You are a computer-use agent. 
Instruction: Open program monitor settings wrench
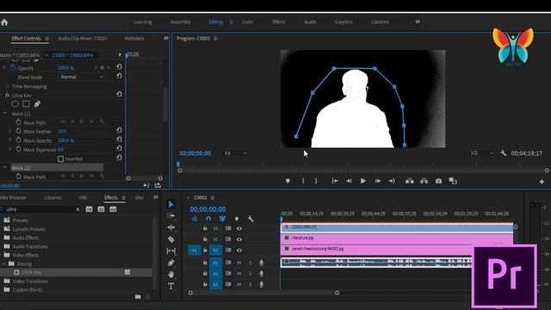click(503, 153)
